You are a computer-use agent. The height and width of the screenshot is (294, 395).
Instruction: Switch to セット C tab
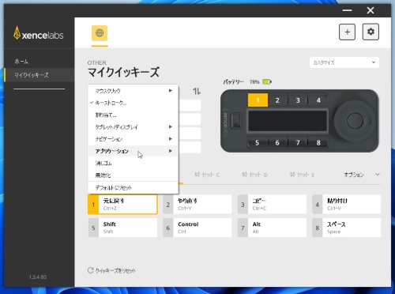207,175
